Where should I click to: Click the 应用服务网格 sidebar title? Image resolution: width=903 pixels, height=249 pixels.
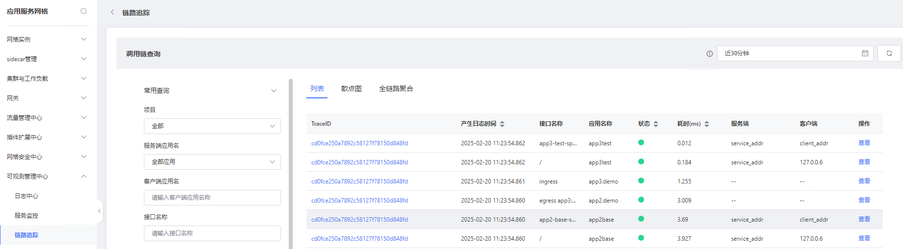point(27,11)
